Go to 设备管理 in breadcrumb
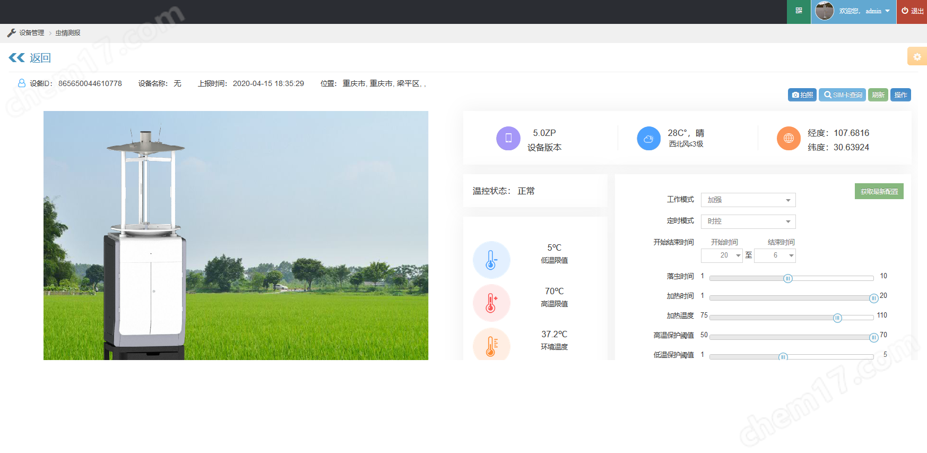Image resolution: width=927 pixels, height=453 pixels. 31,33
